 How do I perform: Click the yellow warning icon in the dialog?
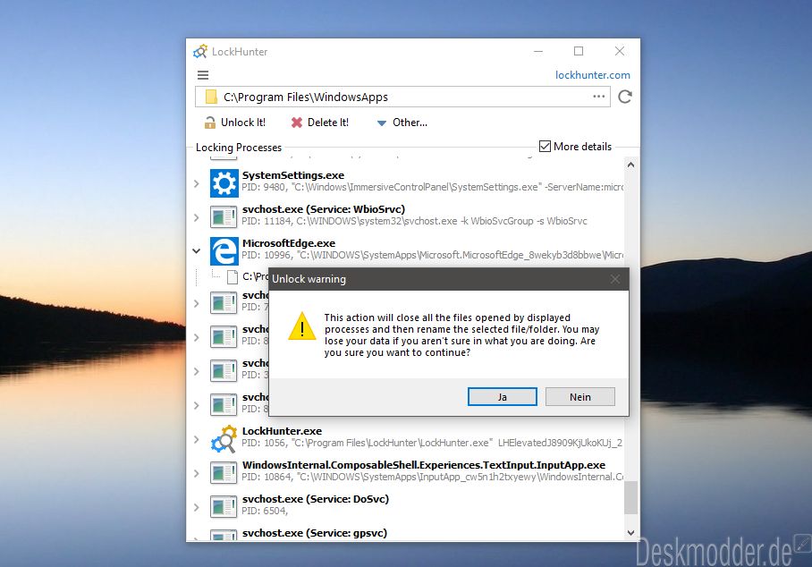click(302, 326)
